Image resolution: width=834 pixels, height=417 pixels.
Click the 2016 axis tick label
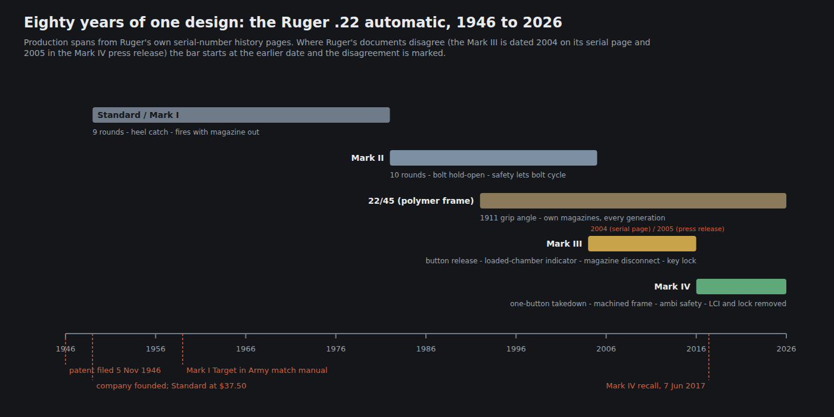click(x=696, y=349)
